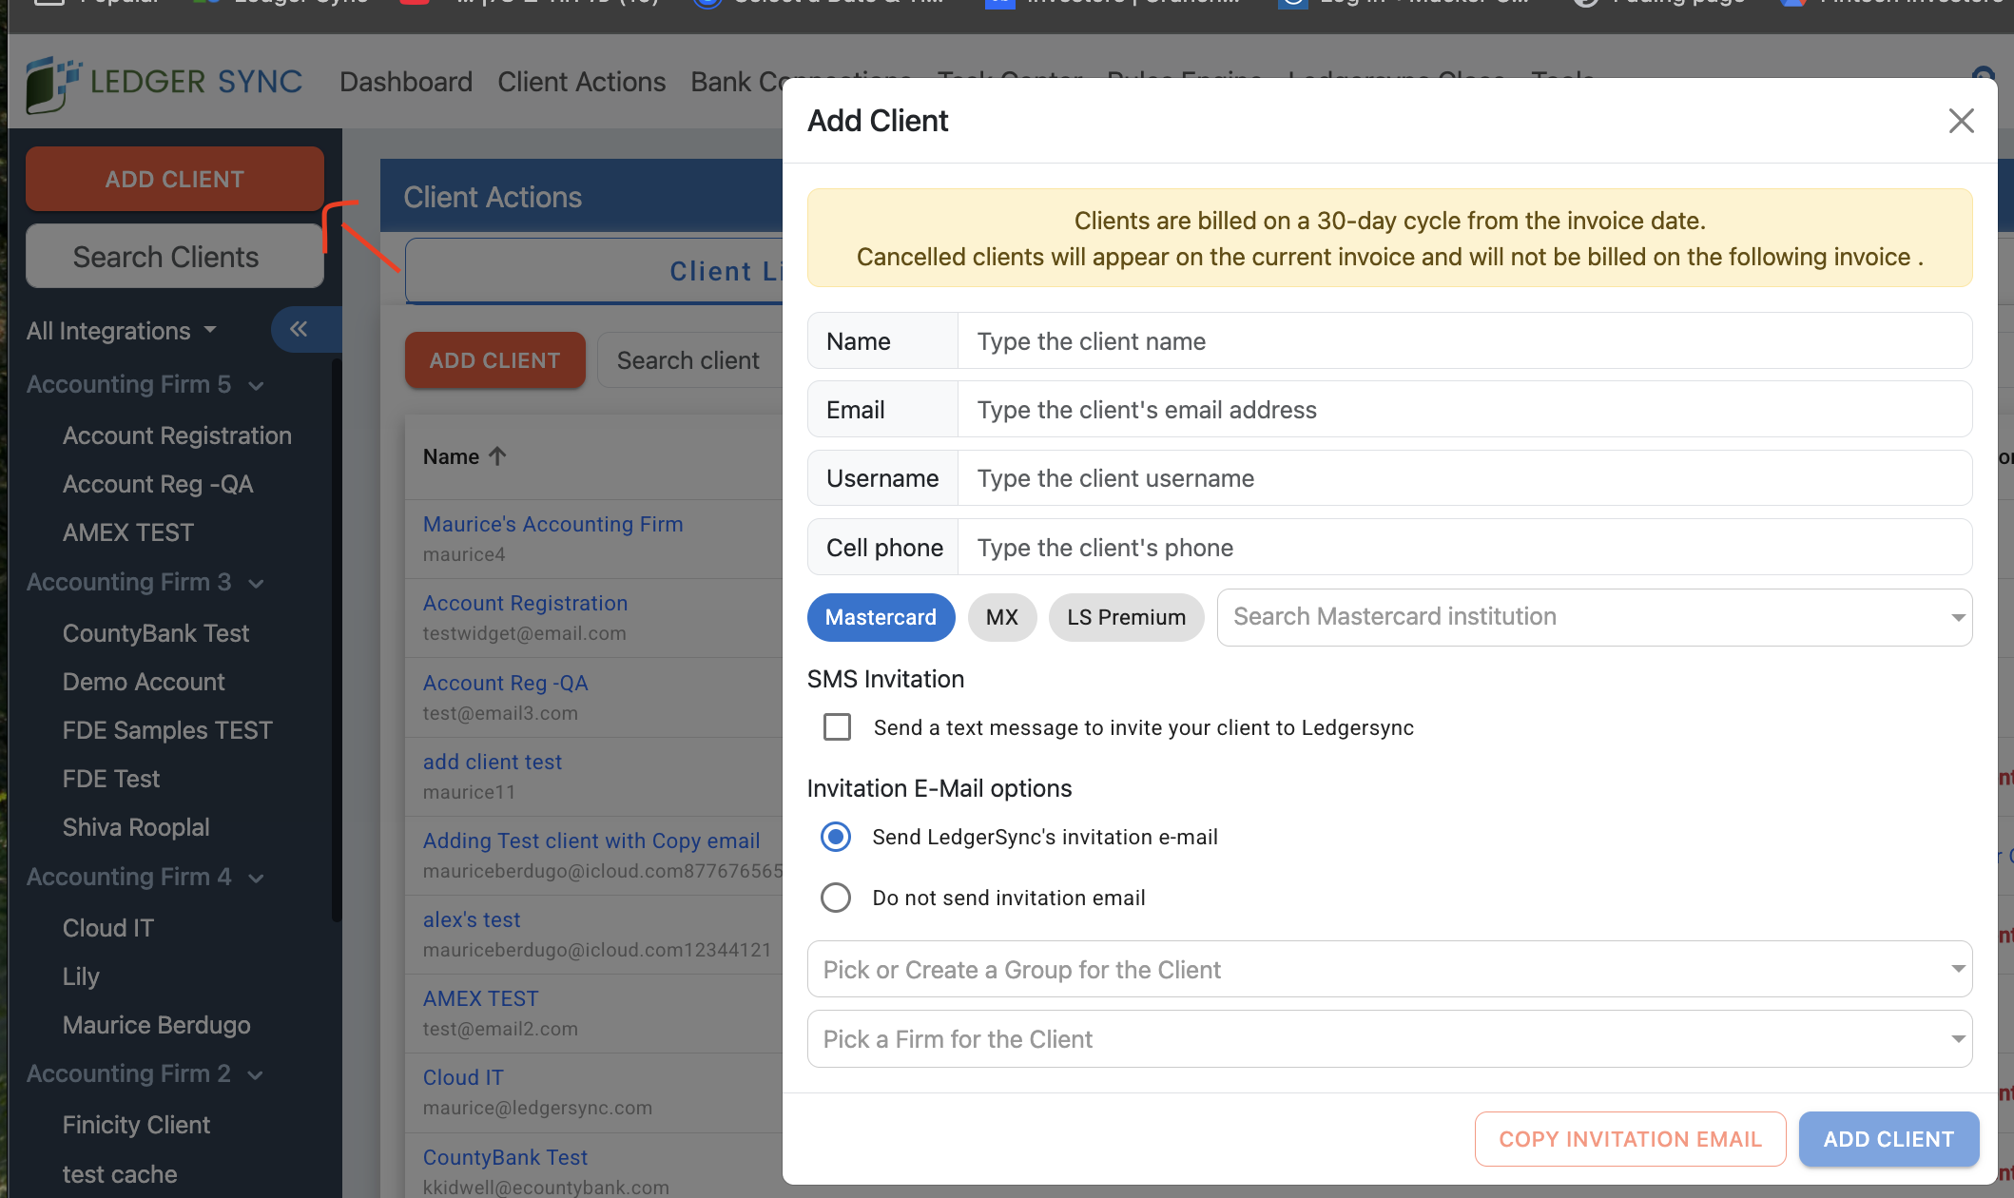This screenshot has height=1198, width=2014.
Task: Click the COPY INVITATION EMAIL button
Action: click(x=1630, y=1139)
